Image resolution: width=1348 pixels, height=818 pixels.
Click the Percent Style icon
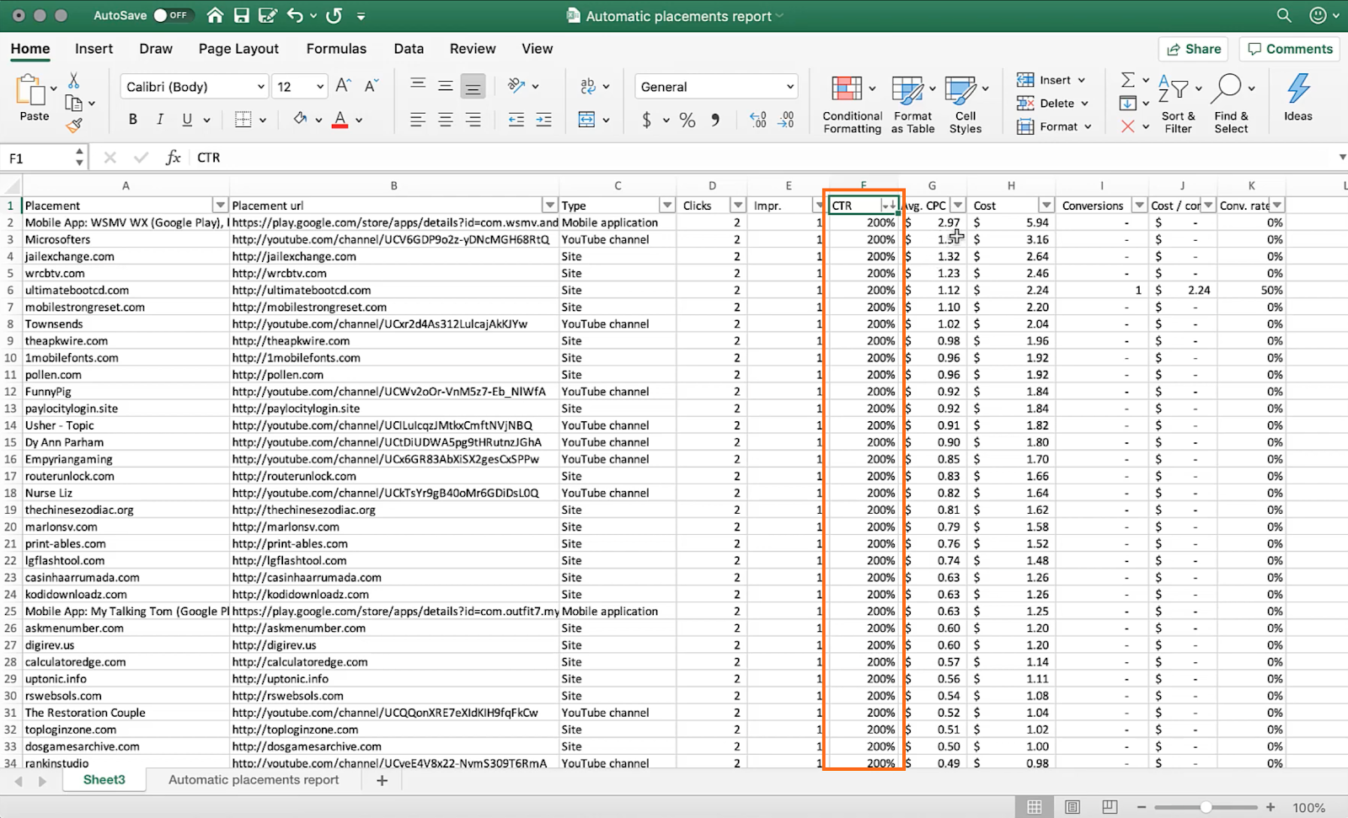(687, 120)
